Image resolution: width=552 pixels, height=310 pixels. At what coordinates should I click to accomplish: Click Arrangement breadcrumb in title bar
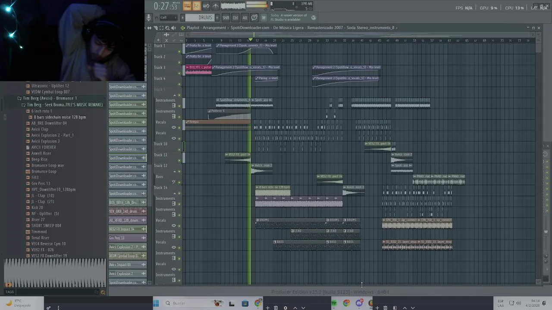tap(214, 28)
